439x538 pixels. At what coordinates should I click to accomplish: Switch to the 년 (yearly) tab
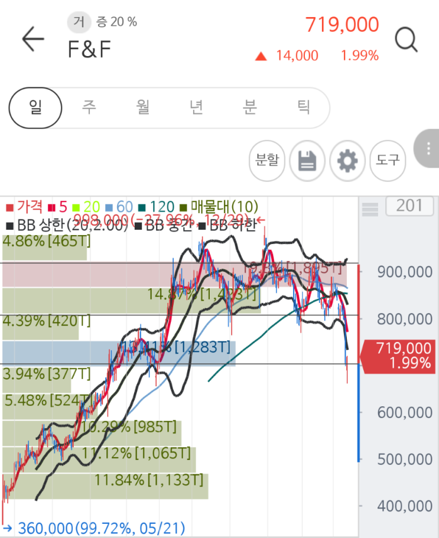[196, 107]
